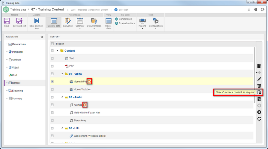
Task: Check the Kalimba row checkbox
Action: pyautogui.click(x=52, y=105)
